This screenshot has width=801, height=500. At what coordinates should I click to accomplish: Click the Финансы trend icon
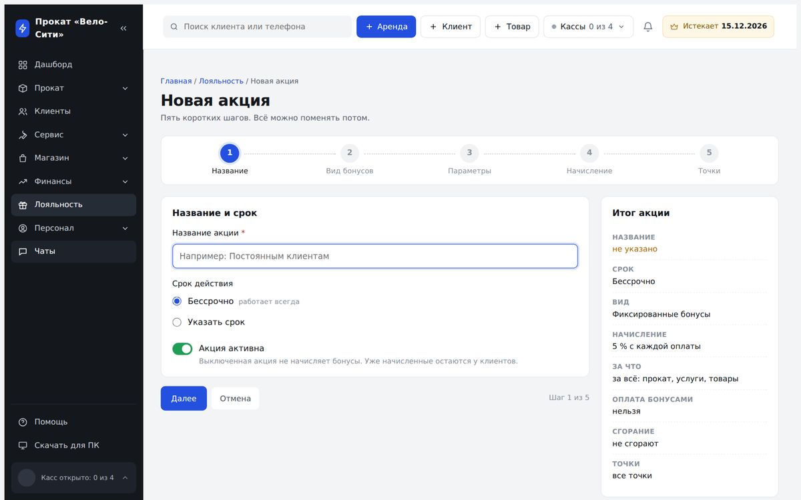[x=23, y=181]
